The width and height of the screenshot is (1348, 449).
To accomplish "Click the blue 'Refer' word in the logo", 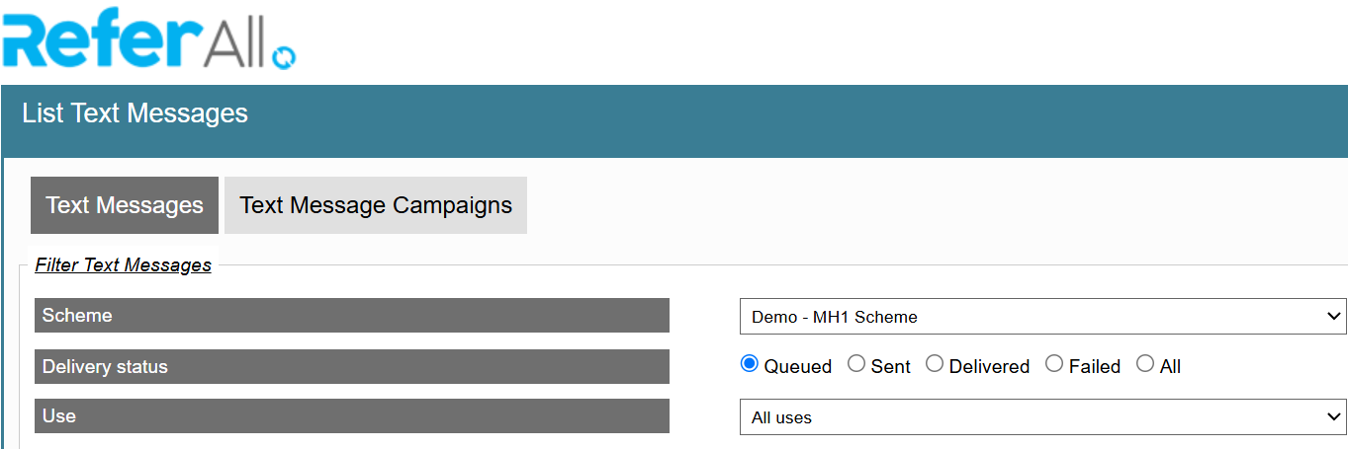I will pos(102,39).
